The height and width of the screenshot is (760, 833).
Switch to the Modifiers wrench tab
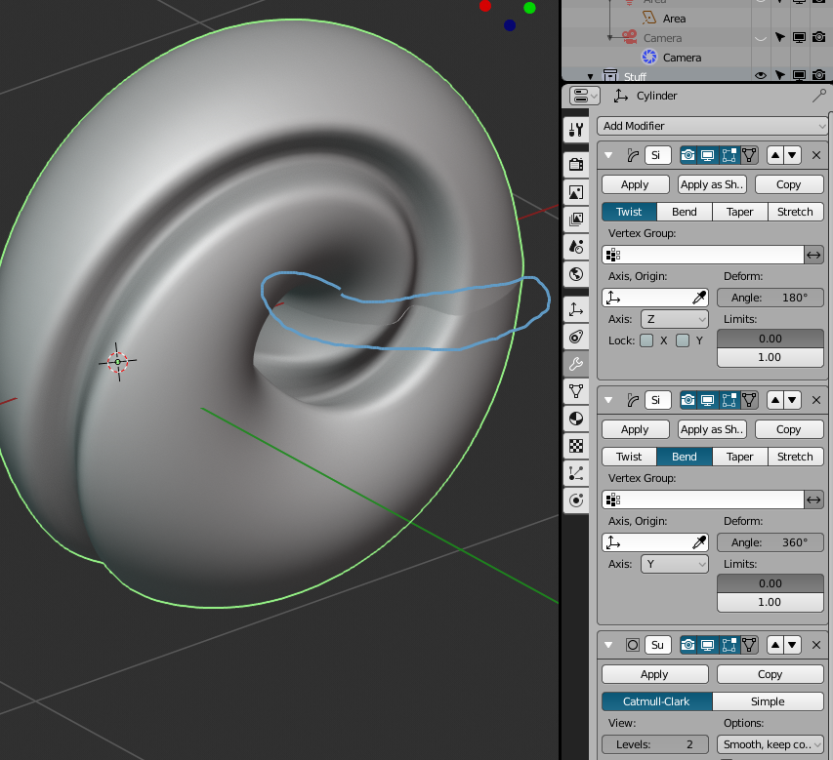coord(576,364)
